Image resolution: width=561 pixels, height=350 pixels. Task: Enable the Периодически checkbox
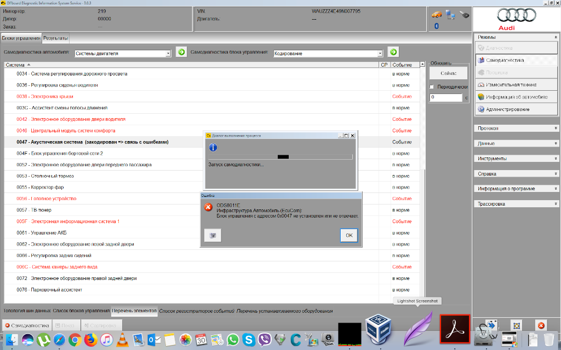(432, 87)
